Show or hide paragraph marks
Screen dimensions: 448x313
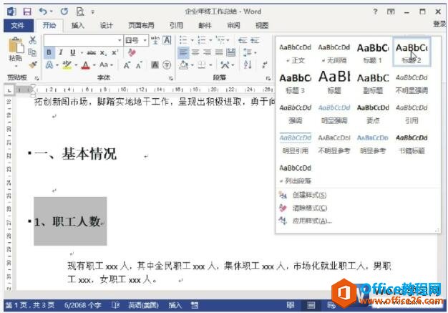265,65
